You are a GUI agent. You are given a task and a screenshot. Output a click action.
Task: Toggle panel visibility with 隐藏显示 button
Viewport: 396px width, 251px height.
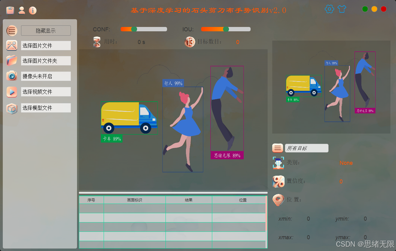(46, 30)
